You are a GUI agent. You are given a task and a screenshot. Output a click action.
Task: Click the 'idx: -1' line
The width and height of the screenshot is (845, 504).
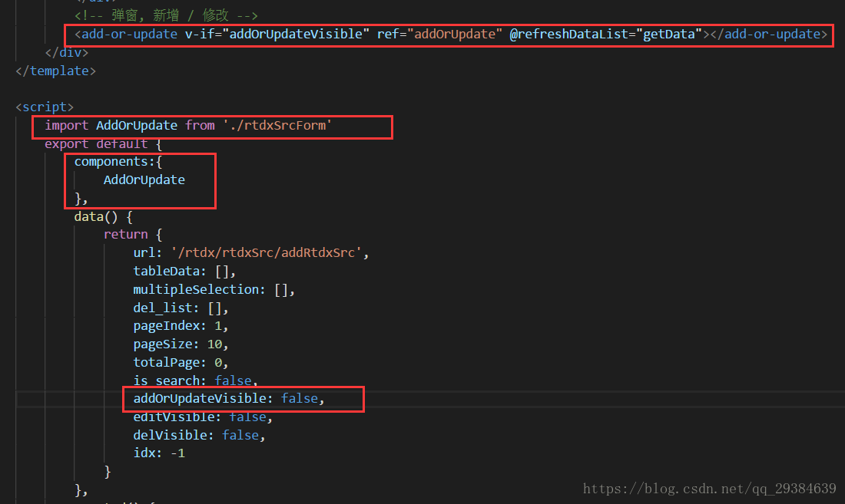159,453
